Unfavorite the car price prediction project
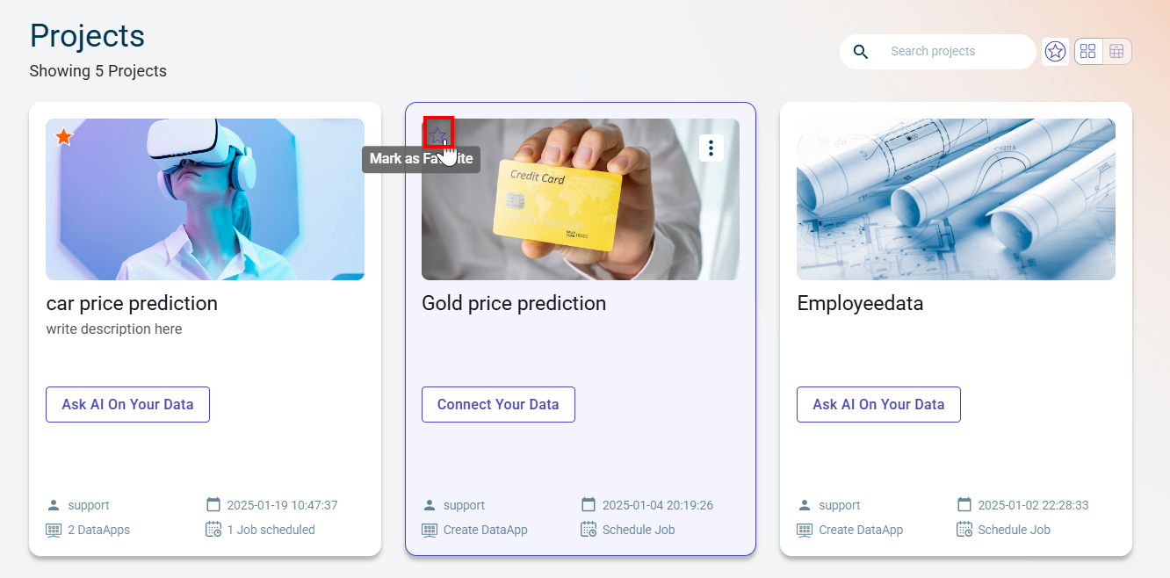The image size is (1170, 578). click(64, 137)
